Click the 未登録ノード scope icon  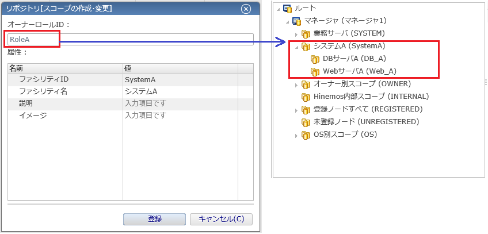(306, 122)
